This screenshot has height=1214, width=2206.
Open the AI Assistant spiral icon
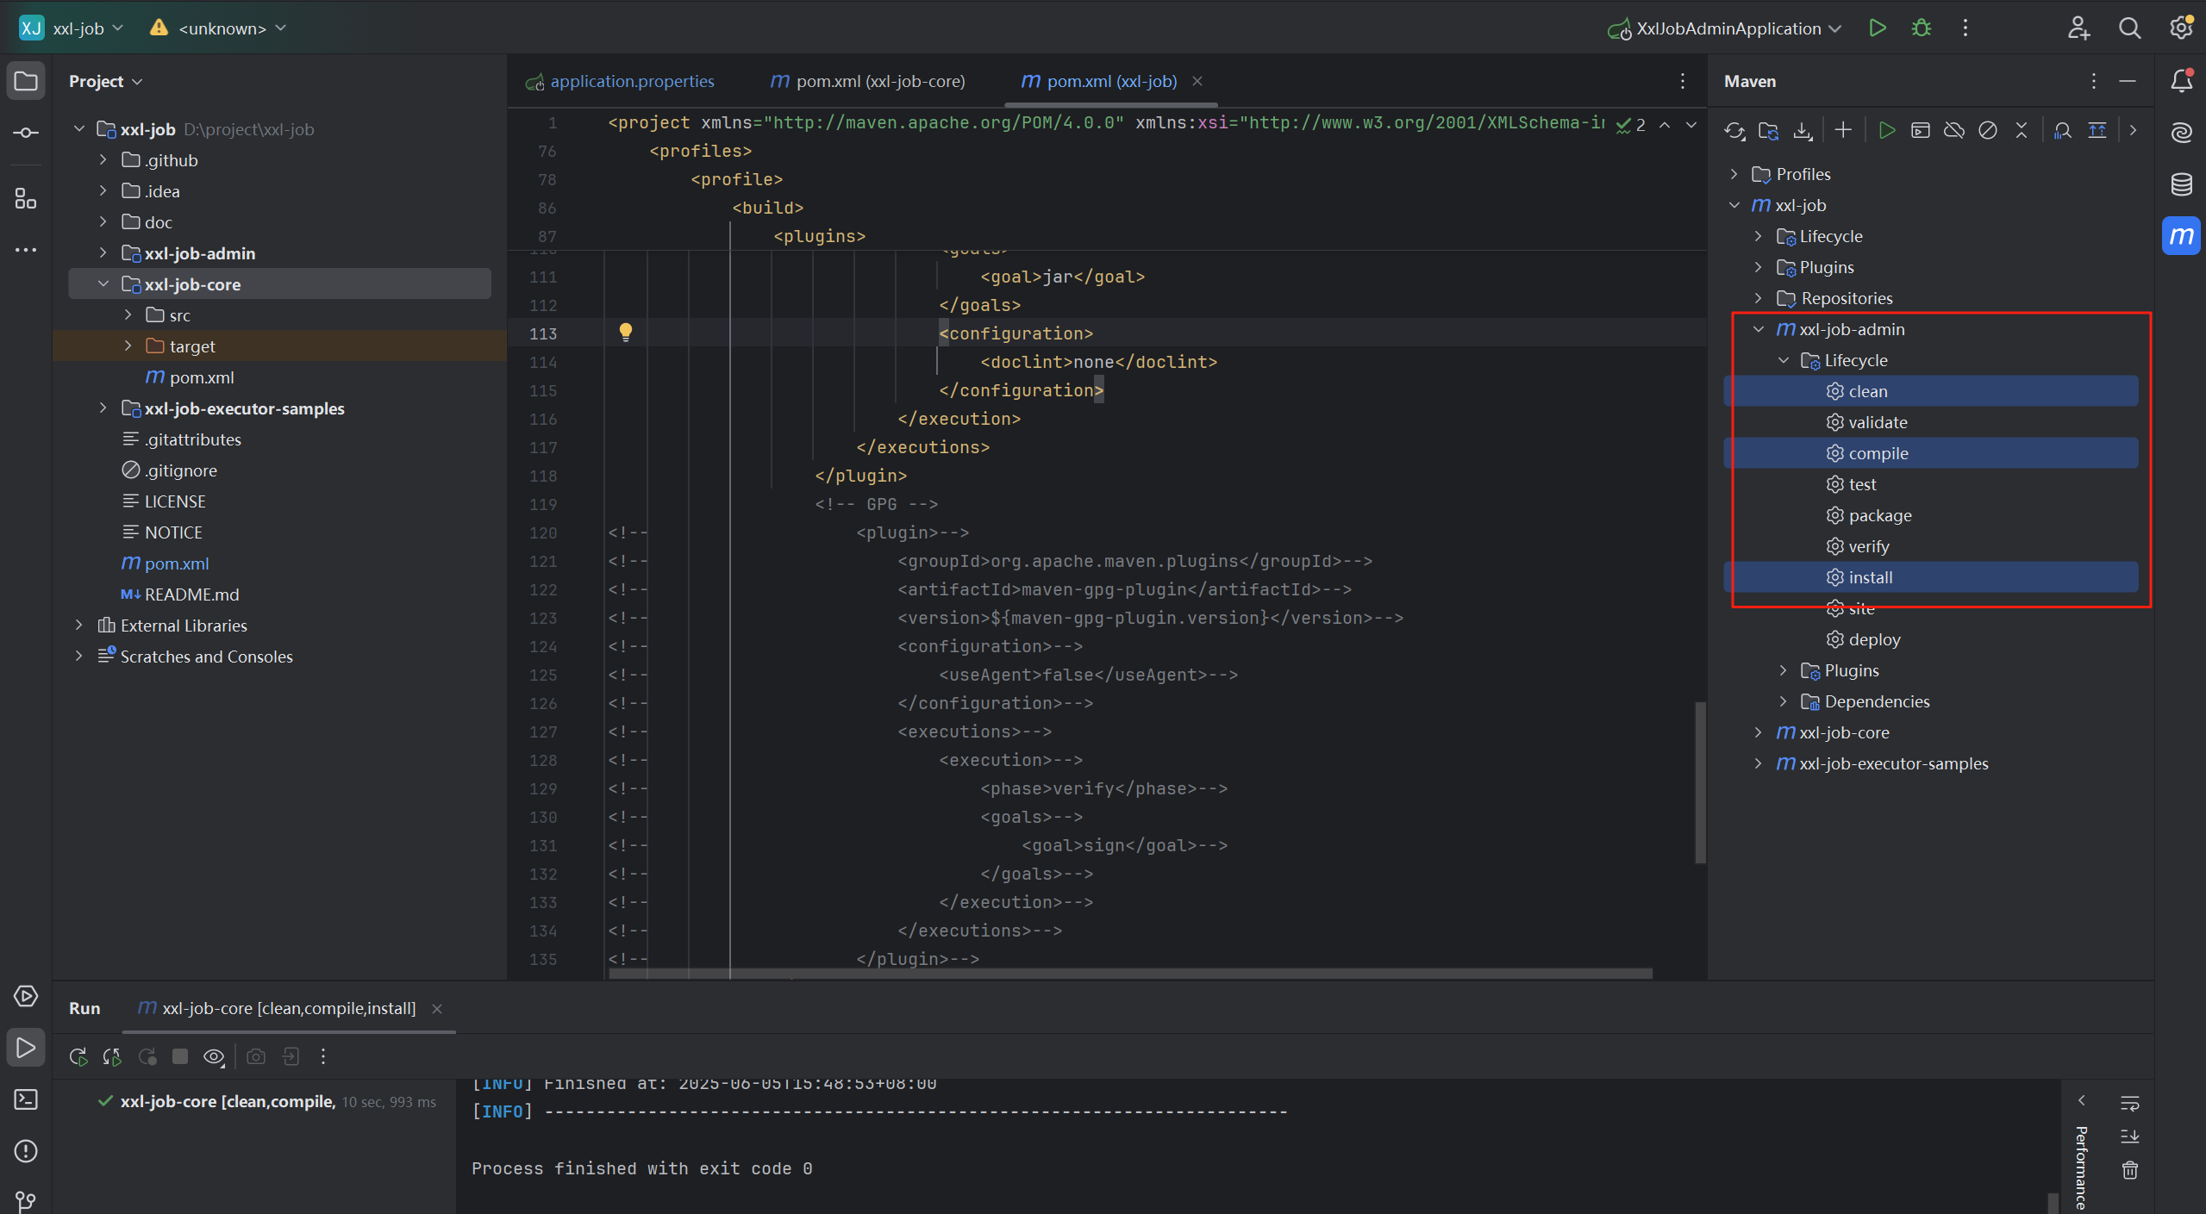point(2181,133)
